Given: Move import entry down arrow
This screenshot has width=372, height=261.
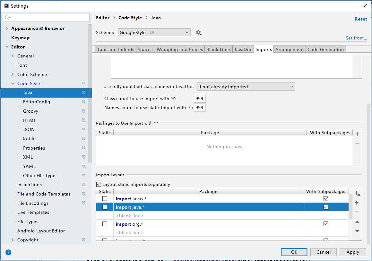Looking at the screenshot, I should (x=357, y=231).
